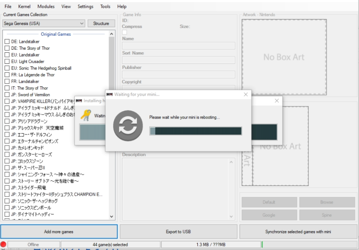Check the DE: The Story of Thor game
This screenshot has width=359, height=250.
[x=7, y=48]
